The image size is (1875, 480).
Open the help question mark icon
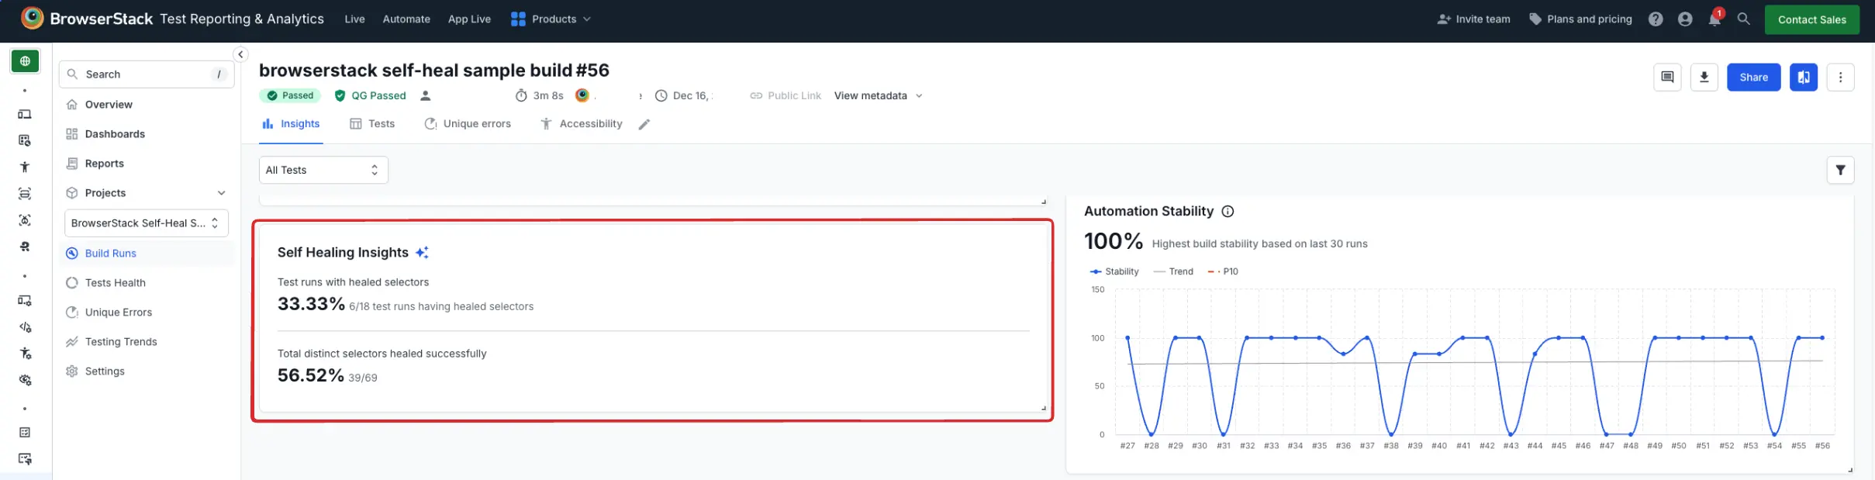click(x=1656, y=19)
